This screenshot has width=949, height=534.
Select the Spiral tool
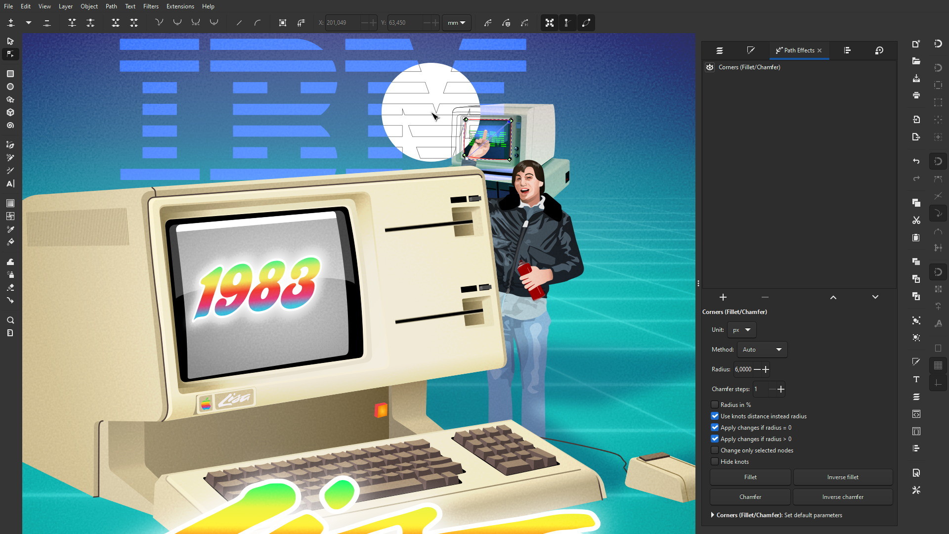pos(10,126)
